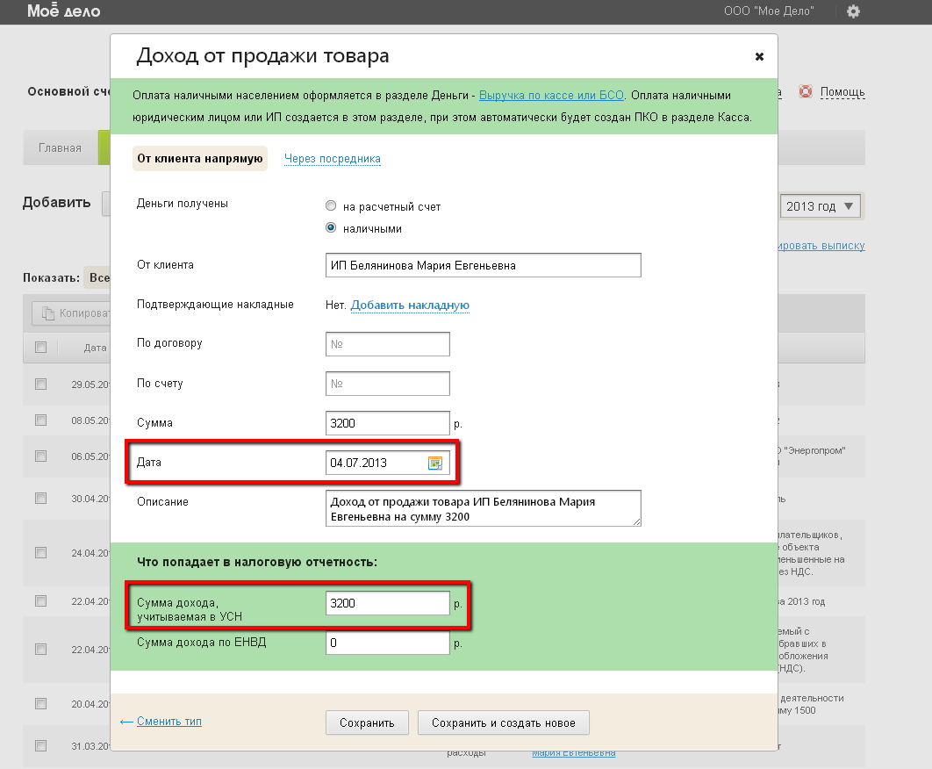Click the Мария Евгеньевна link at bottom
This screenshot has height=769, width=932.
(574, 753)
